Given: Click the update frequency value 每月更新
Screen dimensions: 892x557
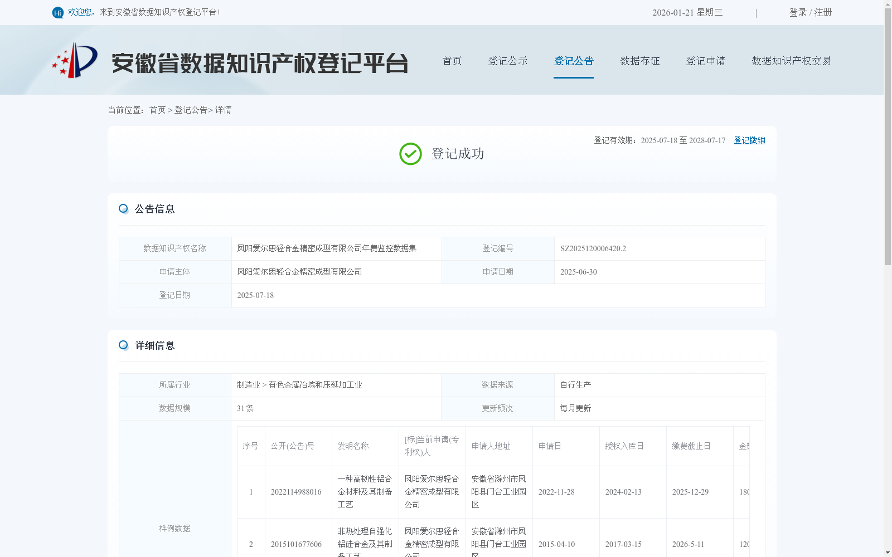Looking at the screenshot, I should pos(575,408).
